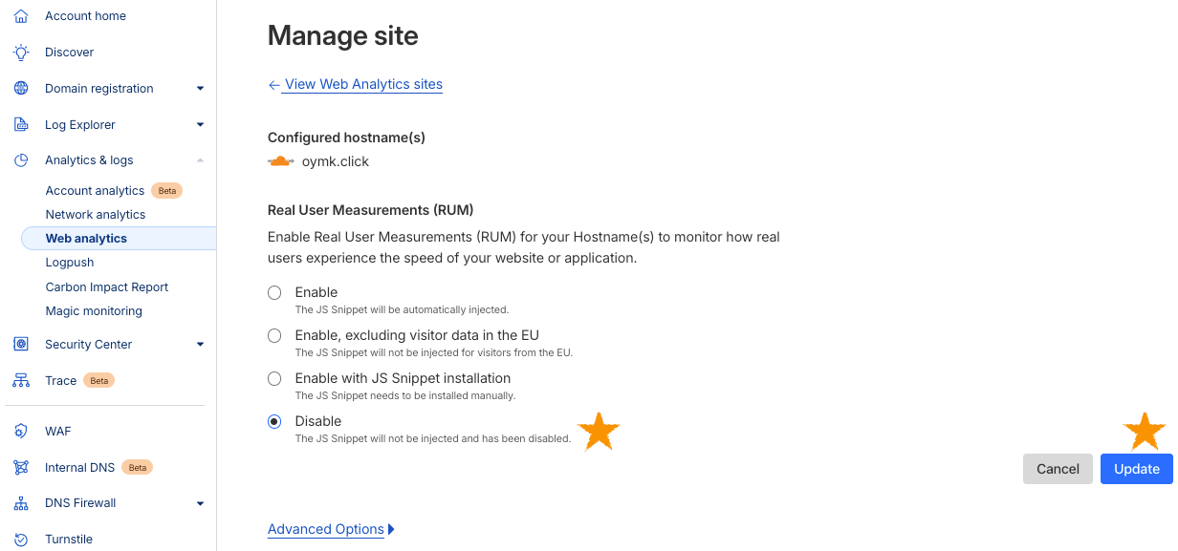This screenshot has height=551, width=1178.
Task: Expand the Advanced Options disclosure triangle
Action: (x=391, y=529)
